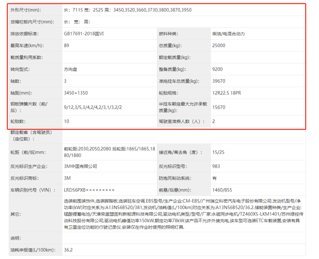Click the 转向型式 label

pyautogui.click(x=20, y=69)
